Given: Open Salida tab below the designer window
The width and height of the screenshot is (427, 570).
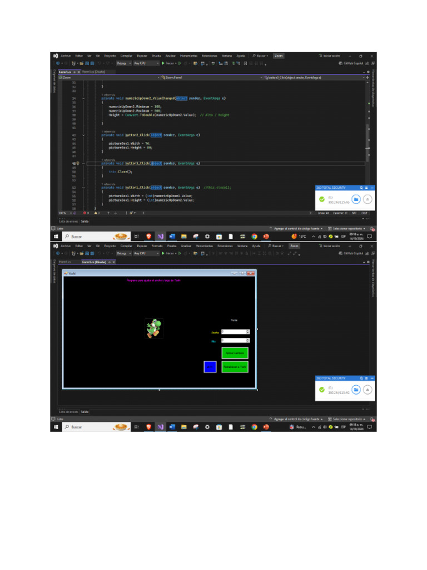Looking at the screenshot, I should tap(85, 412).
